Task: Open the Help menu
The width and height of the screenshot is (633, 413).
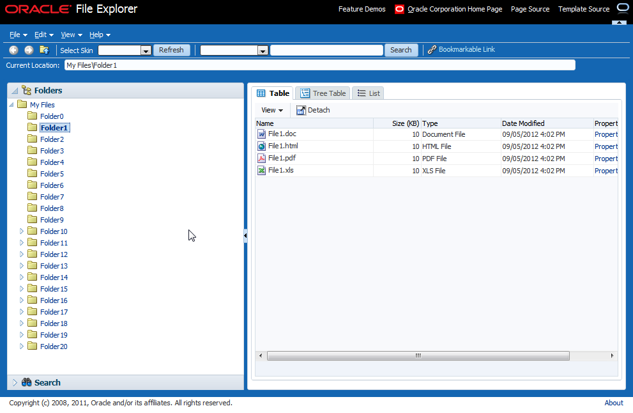Action: 100,35
